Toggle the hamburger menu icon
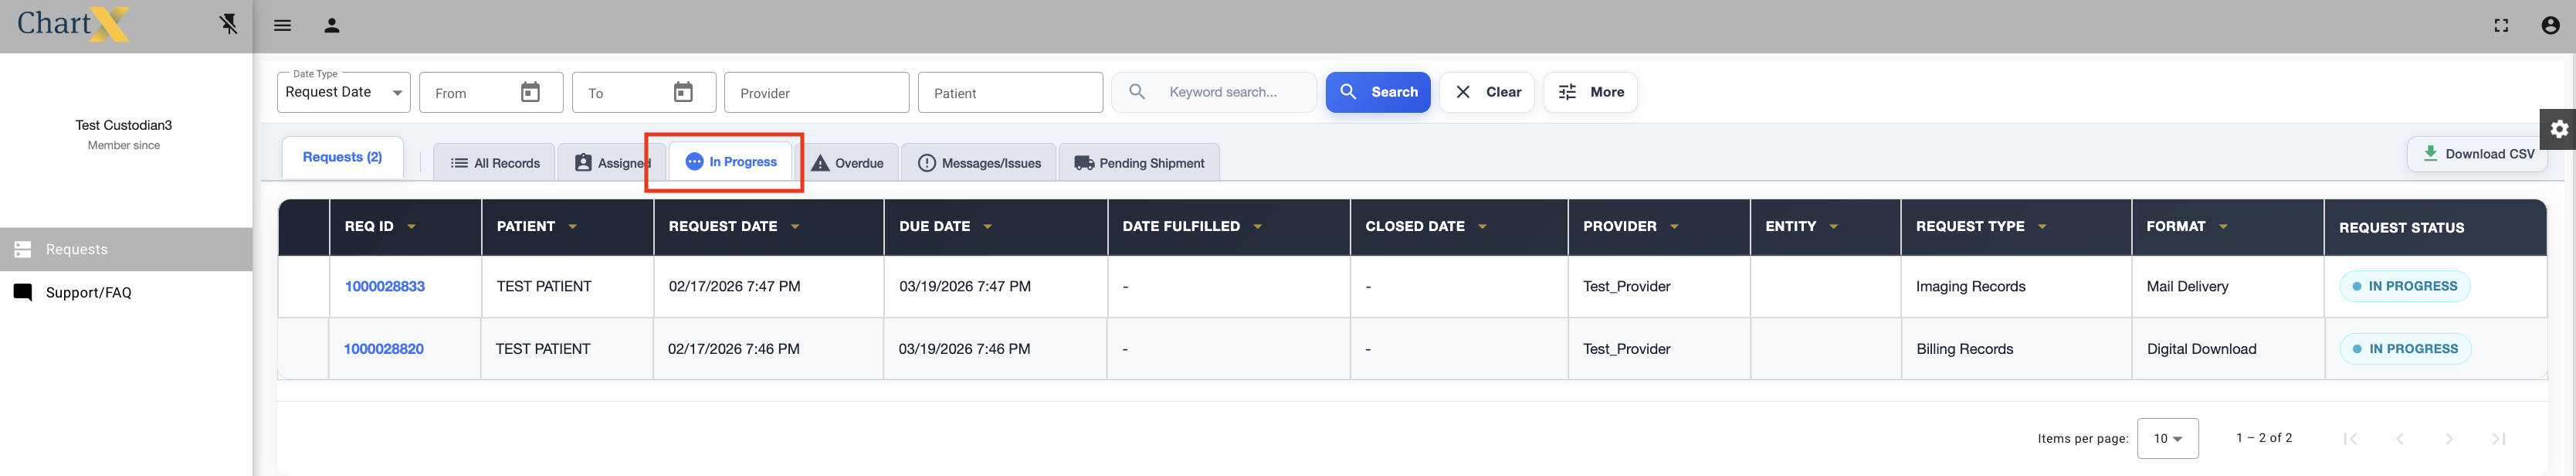 click(283, 26)
